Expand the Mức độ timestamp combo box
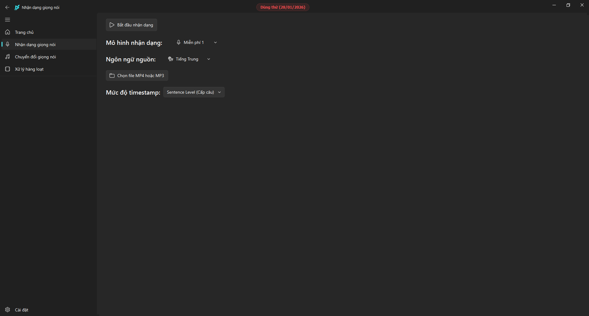Screen dimensions: 589x316 tap(194, 92)
